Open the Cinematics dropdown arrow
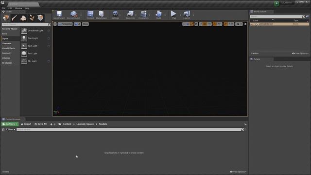 [x=150, y=15]
